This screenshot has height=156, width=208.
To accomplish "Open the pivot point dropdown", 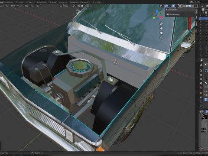I will click(75, 6).
